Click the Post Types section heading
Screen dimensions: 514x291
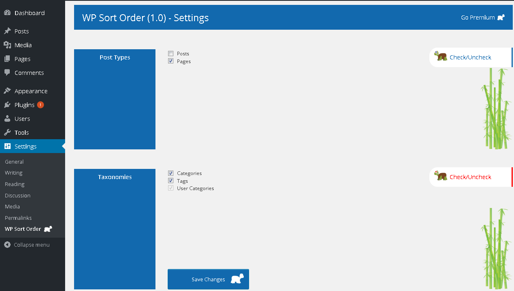(115, 57)
